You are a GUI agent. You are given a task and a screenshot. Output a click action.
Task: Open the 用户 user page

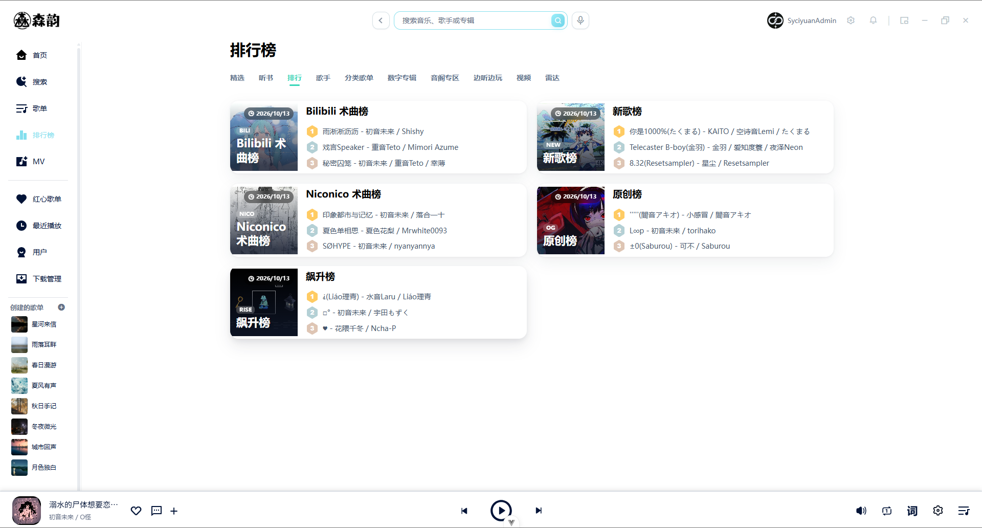tap(32, 252)
